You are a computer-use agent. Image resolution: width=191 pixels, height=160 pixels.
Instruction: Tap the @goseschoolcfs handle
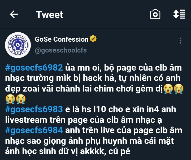tap(61, 50)
